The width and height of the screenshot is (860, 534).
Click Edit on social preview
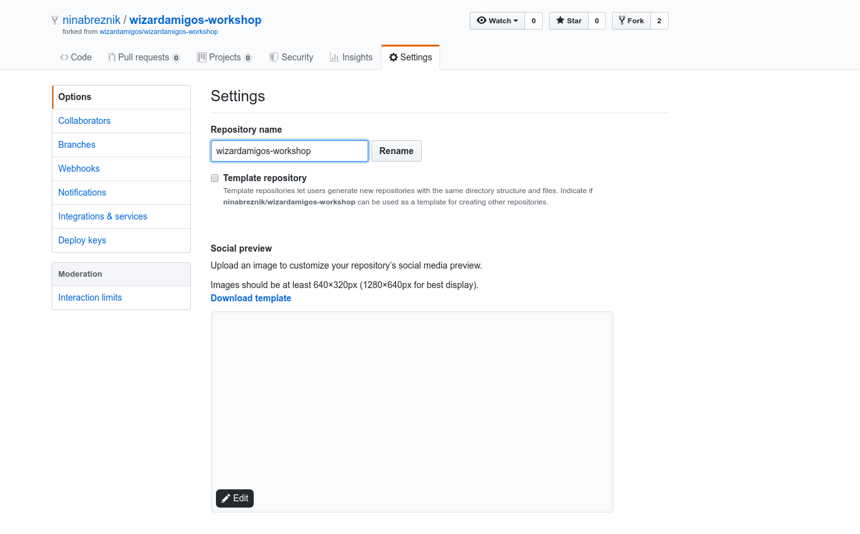tap(235, 498)
